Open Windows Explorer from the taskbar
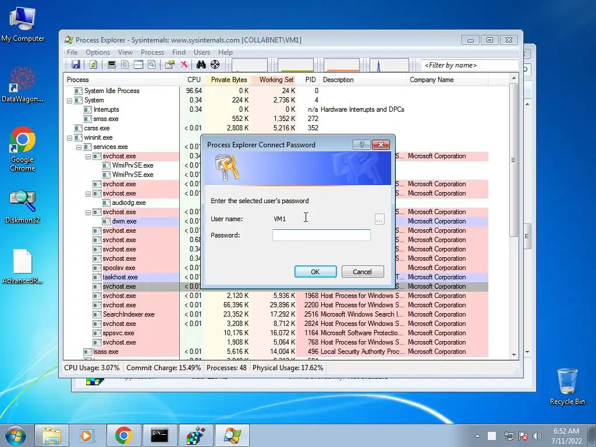This screenshot has width=596, height=447. click(x=52, y=435)
